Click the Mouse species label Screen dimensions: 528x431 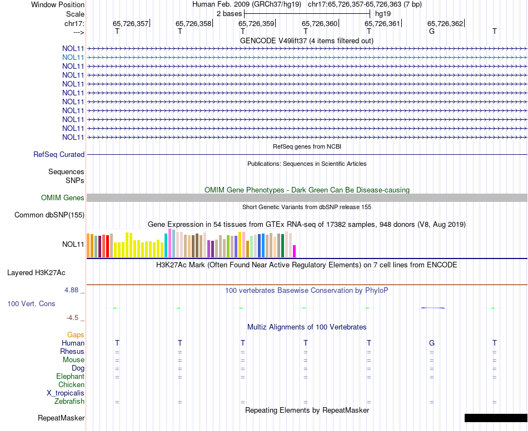pos(73,360)
